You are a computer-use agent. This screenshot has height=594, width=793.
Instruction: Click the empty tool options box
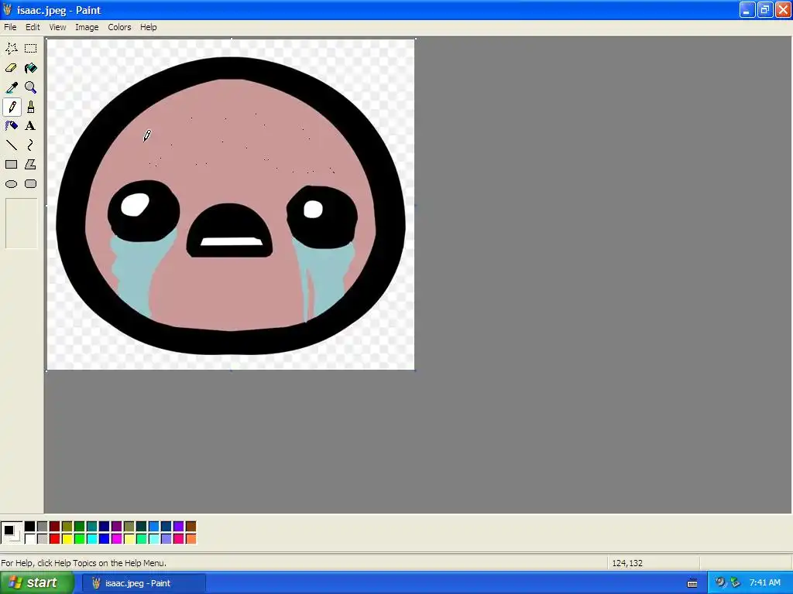click(x=21, y=224)
